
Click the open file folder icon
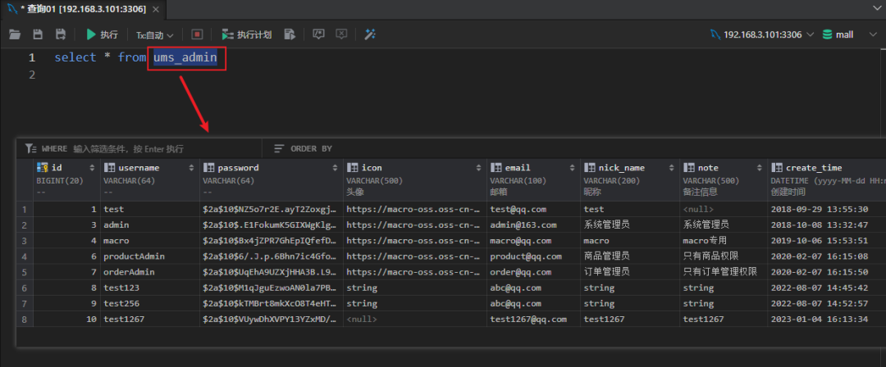(x=15, y=34)
